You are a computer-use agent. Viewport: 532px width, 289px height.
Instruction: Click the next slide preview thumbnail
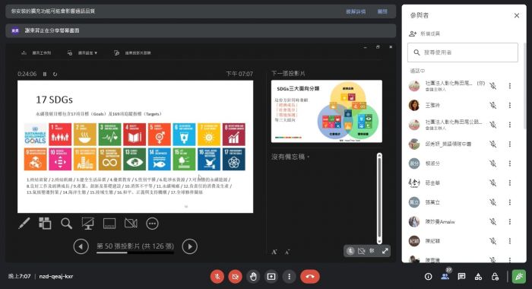click(x=326, y=111)
